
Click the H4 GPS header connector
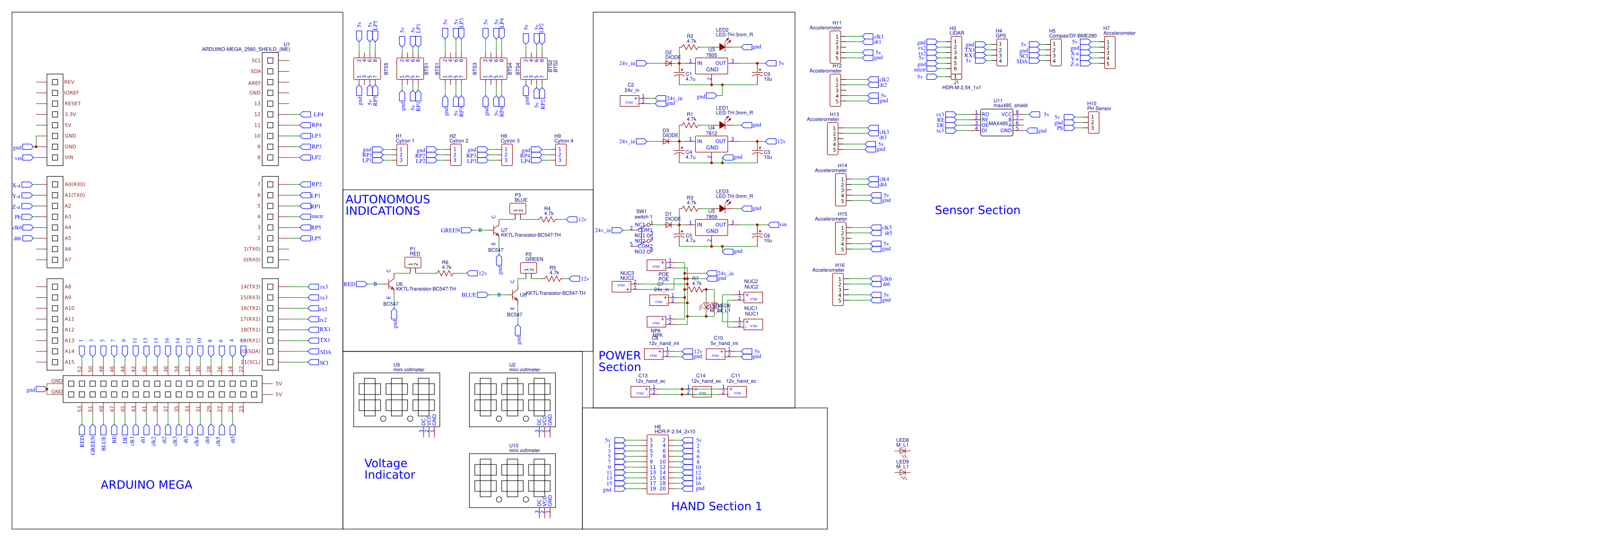(1002, 52)
